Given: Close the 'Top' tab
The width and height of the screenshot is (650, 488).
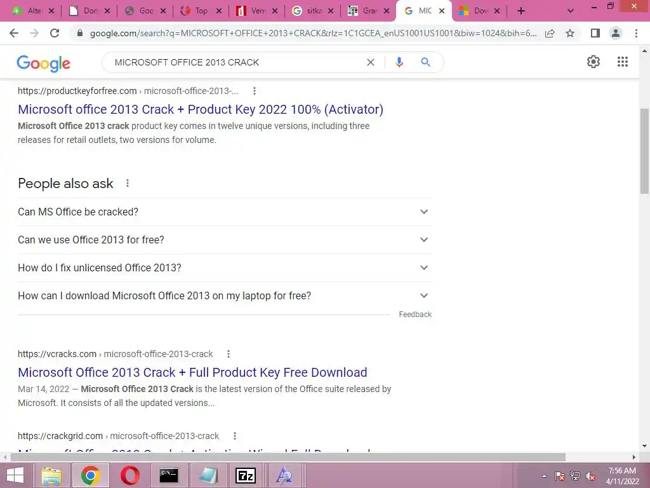Looking at the screenshot, I should (219, 11).
